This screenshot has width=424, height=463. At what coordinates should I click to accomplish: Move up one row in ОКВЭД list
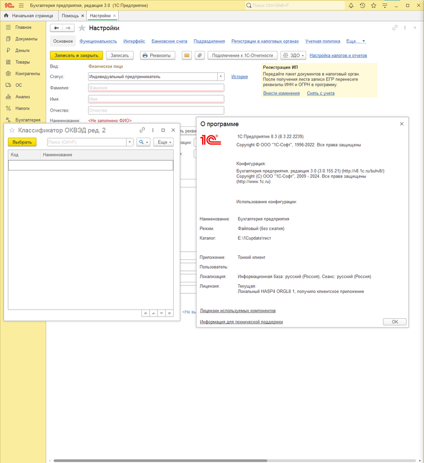click(153, 313)
